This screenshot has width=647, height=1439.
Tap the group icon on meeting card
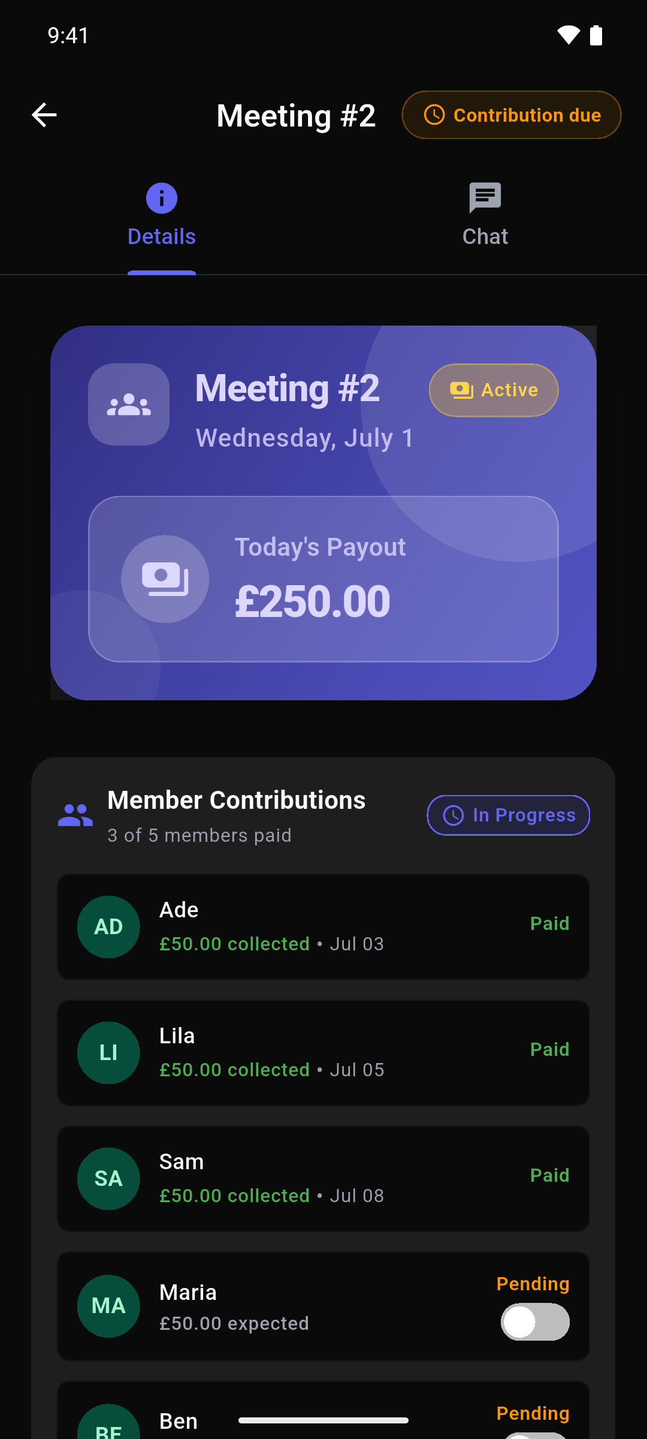point(129,405)
